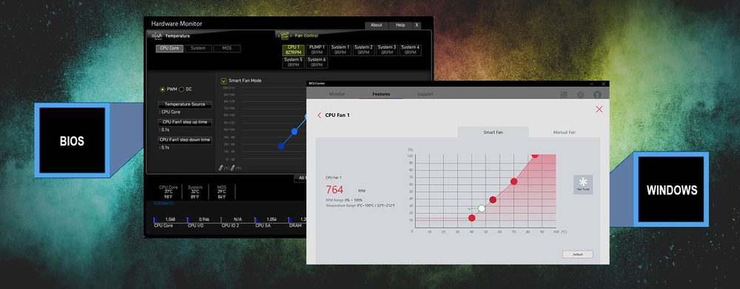Switch to the Manual Fan tab
740x289 pixels.
click(564, 132)
